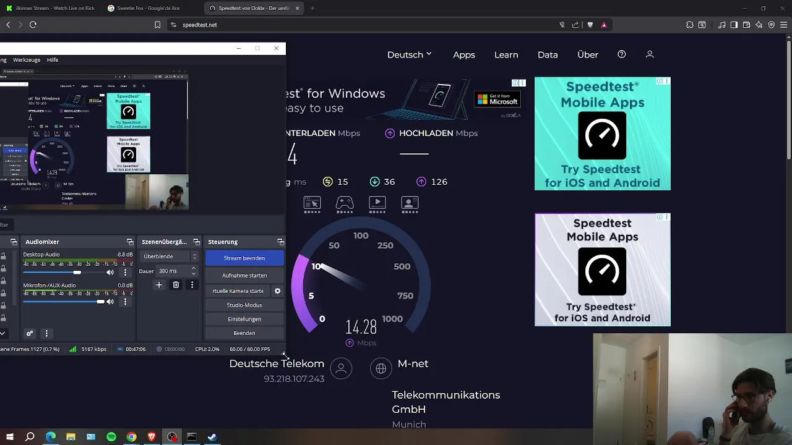Screen dimensions: 792x445
Task: Click the Speedtest help question icon
Action: [622, 54]
